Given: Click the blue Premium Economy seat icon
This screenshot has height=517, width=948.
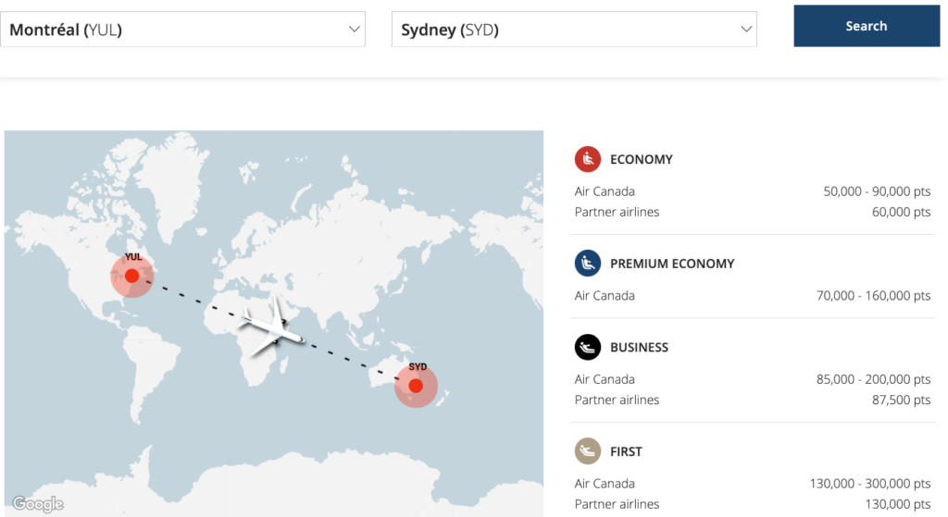Looking at the screenshot, I should pos(588,264).
